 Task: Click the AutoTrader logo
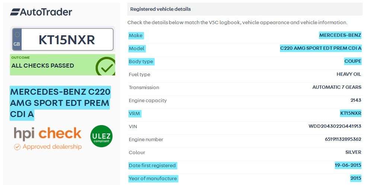tap(41, 12)
